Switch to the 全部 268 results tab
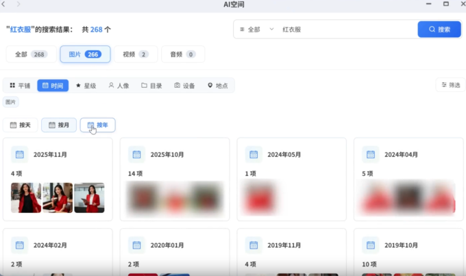Screen dimensions: 466x276 (32, 54)
